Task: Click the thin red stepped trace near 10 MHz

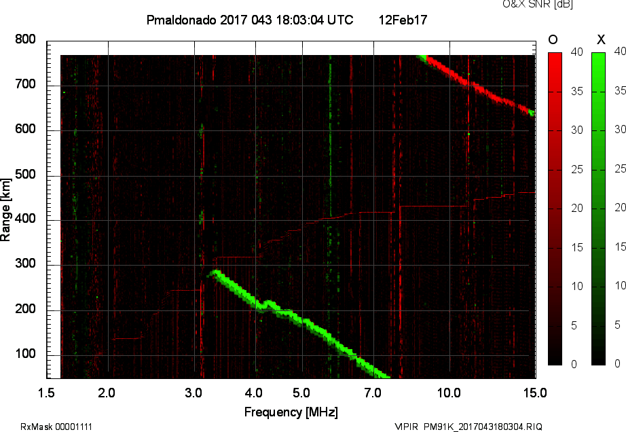Action: tap(434, 206)
